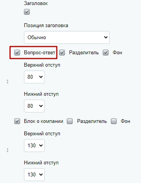The height and width of the screenshot is (183, 141).
Task: Open Нижний отступ dropdown set to 80
Action: [34, 106]
